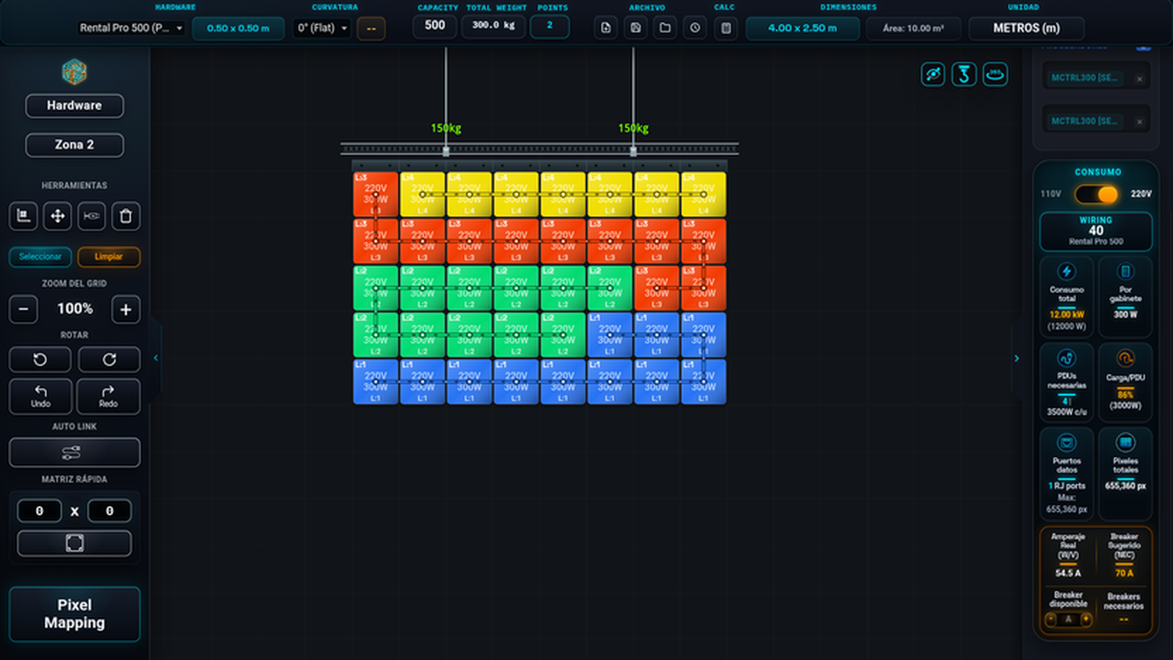
Task: Open the 0° (Flat) curvature dropdown
Action: [x=322, y=28]
